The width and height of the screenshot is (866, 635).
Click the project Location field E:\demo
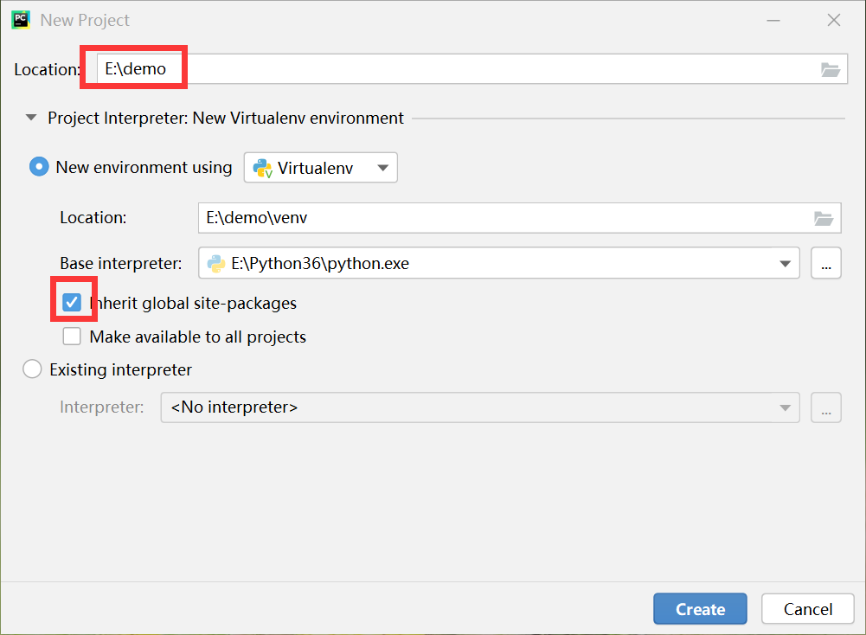(x=472, y=69)
